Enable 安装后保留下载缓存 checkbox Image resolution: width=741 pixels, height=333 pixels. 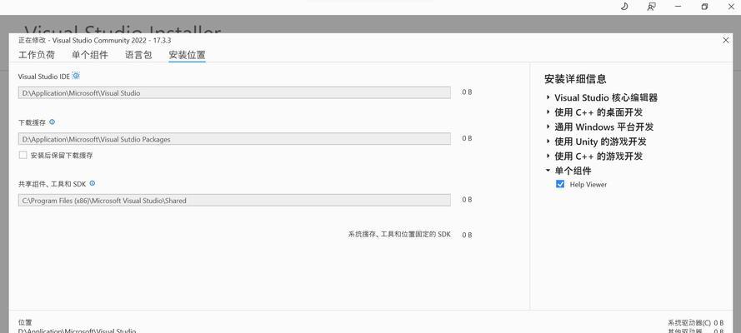[23, 155]
